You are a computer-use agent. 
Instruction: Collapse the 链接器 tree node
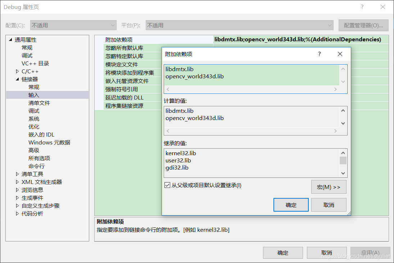17,79
